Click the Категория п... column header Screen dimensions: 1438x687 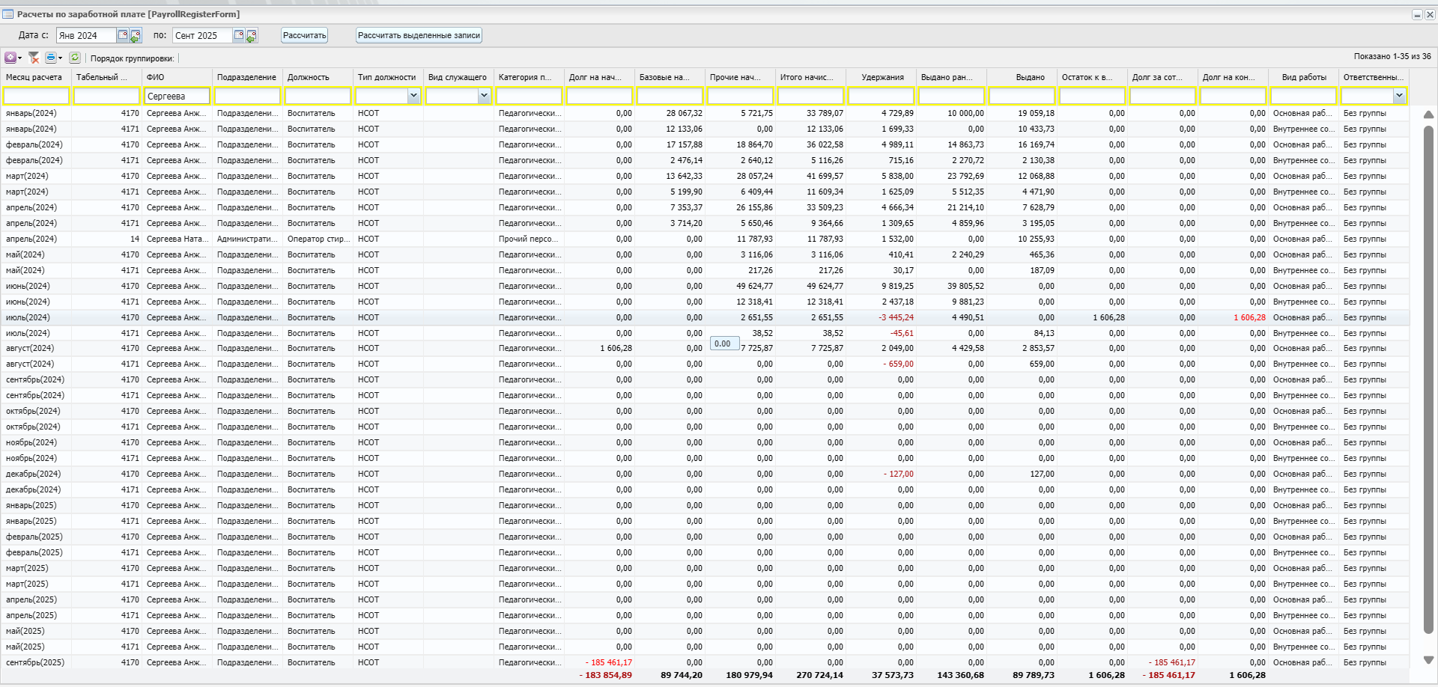point(529,77)
